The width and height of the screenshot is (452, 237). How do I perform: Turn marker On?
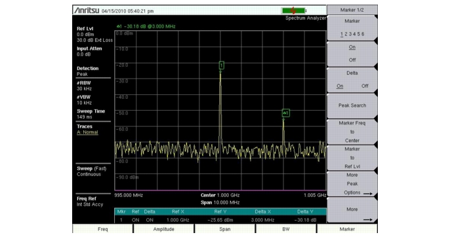click(x=352, y=47)
